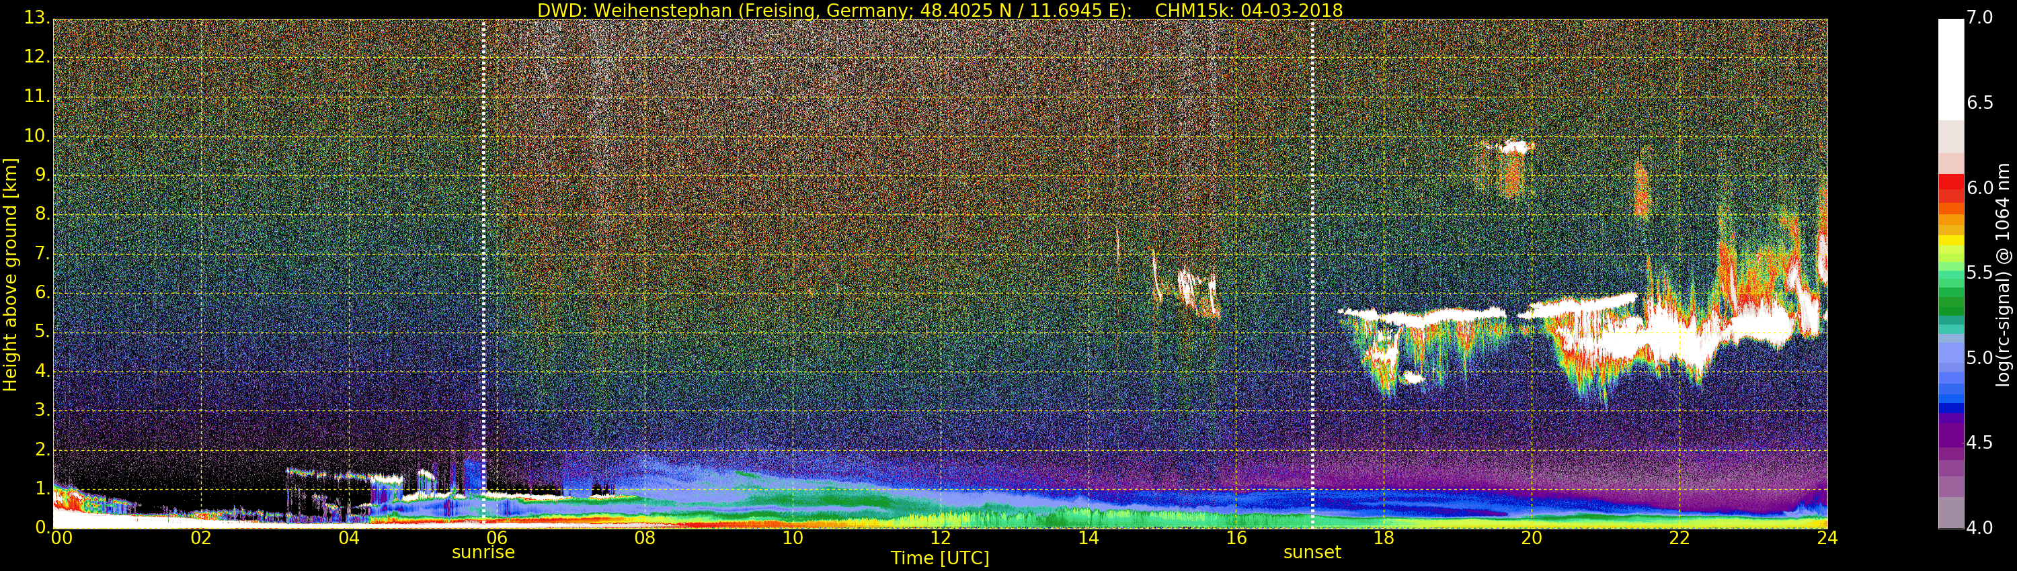2017x571 pixels.
Task: Click the height tick label '3.'
Action: pos(42,410)
